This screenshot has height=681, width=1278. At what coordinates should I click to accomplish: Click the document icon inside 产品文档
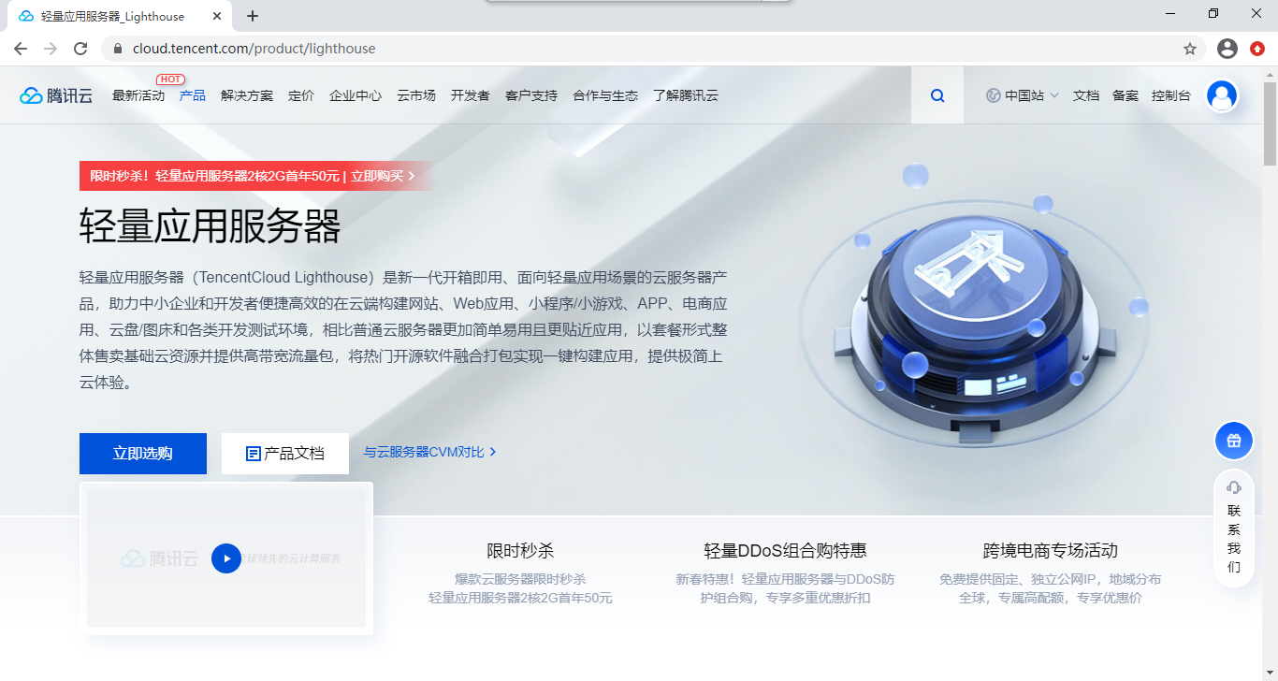(252, 452)
